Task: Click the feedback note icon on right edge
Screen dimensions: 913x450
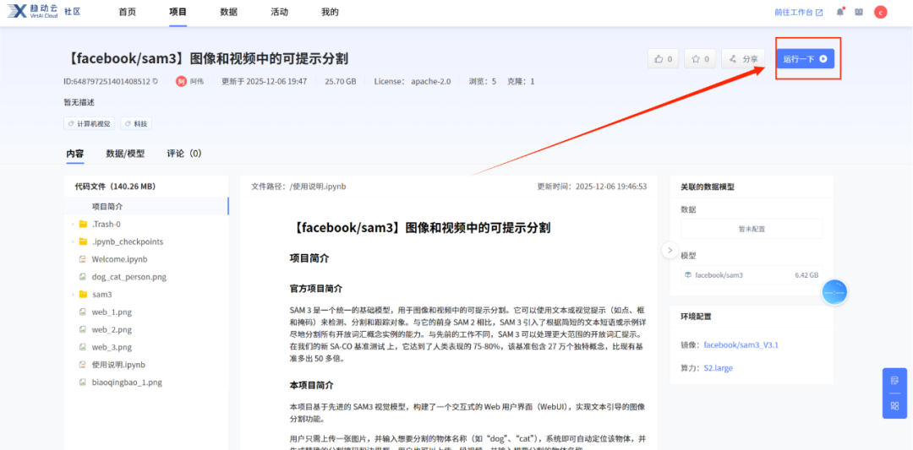Action: coord(895,381)
